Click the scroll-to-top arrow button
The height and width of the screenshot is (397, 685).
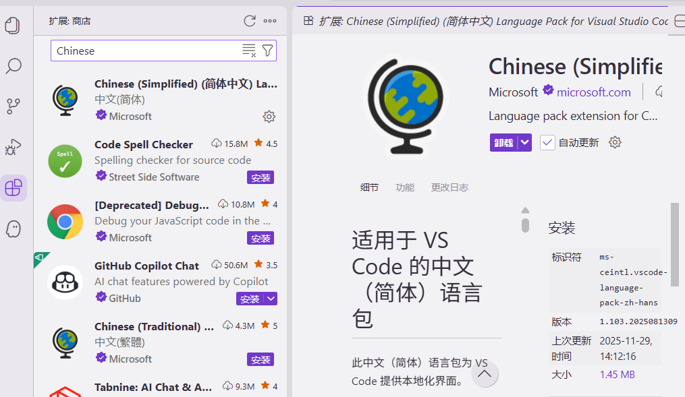click(x=485, y=374)
